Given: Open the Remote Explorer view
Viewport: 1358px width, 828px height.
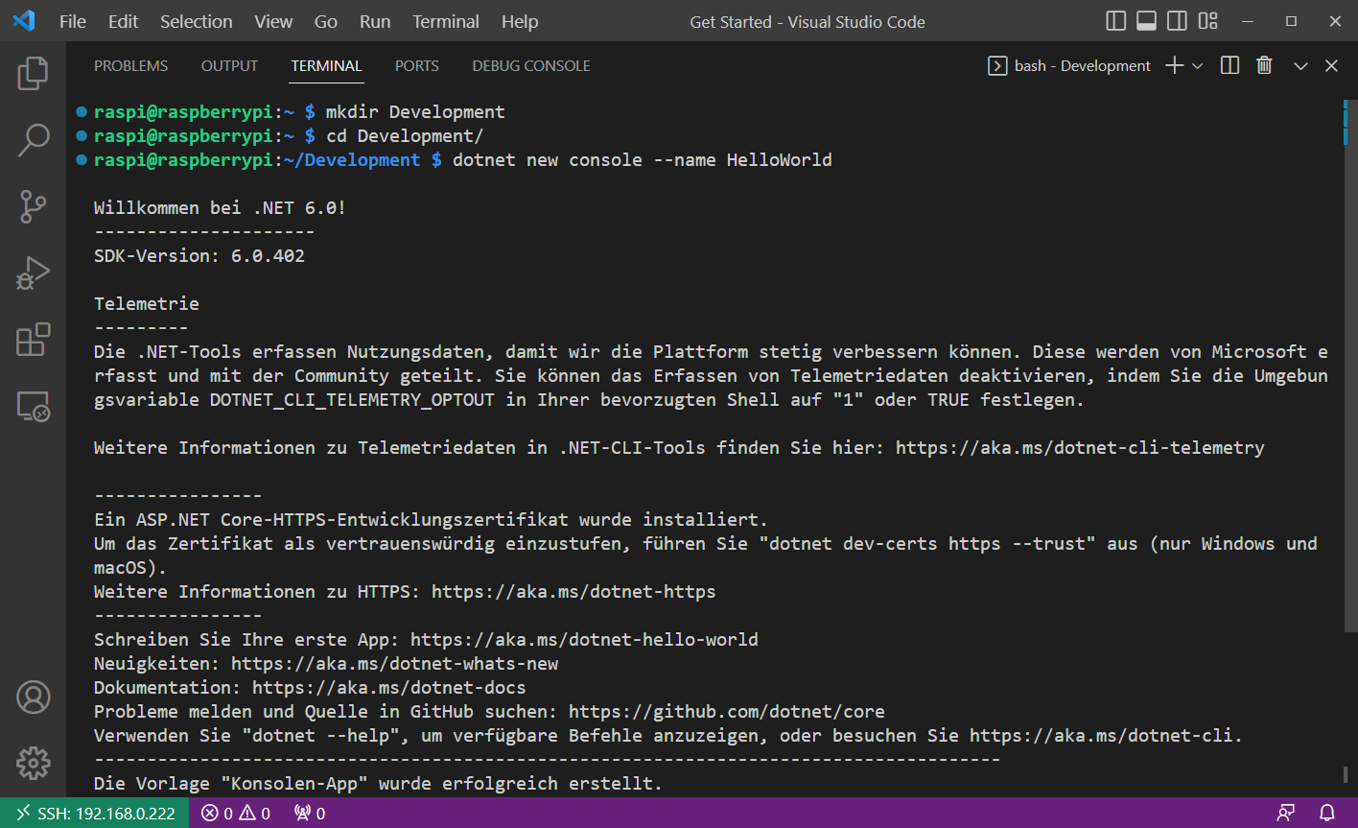Looking at the screenshot, I should pos(33,407).
